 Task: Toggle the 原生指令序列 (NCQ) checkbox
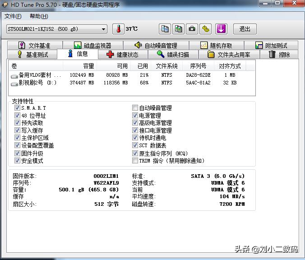135,153
